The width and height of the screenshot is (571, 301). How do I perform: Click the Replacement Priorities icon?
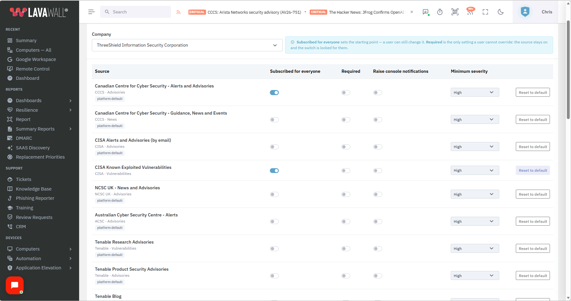pyautogui.click(x=10, y=157)
